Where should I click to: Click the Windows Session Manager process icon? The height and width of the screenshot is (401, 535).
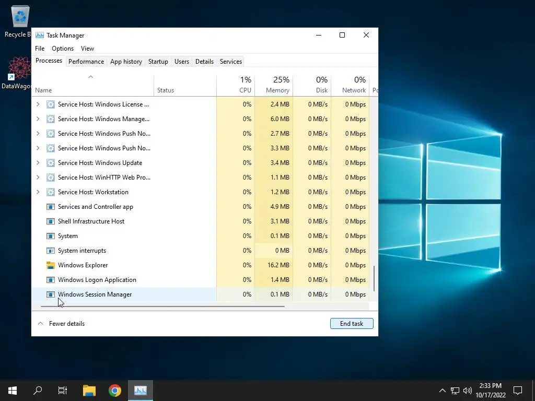51,294
